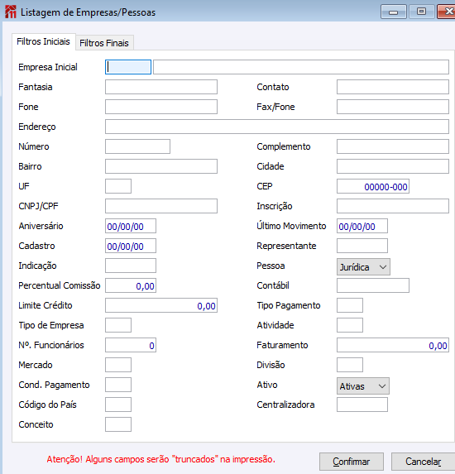Click the Número input field
455x474 pixels.
point(137,146)
